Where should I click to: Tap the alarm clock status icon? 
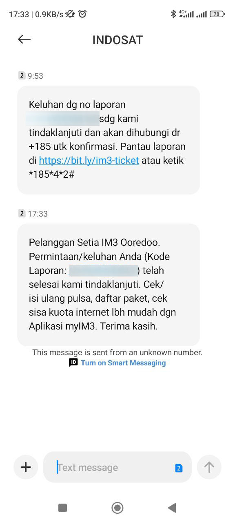(82, 14)
